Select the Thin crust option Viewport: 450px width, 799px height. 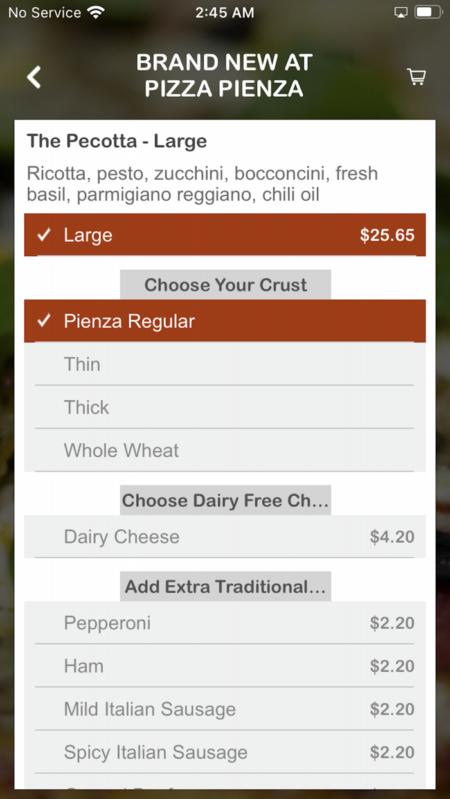click(x=225, y=364)
